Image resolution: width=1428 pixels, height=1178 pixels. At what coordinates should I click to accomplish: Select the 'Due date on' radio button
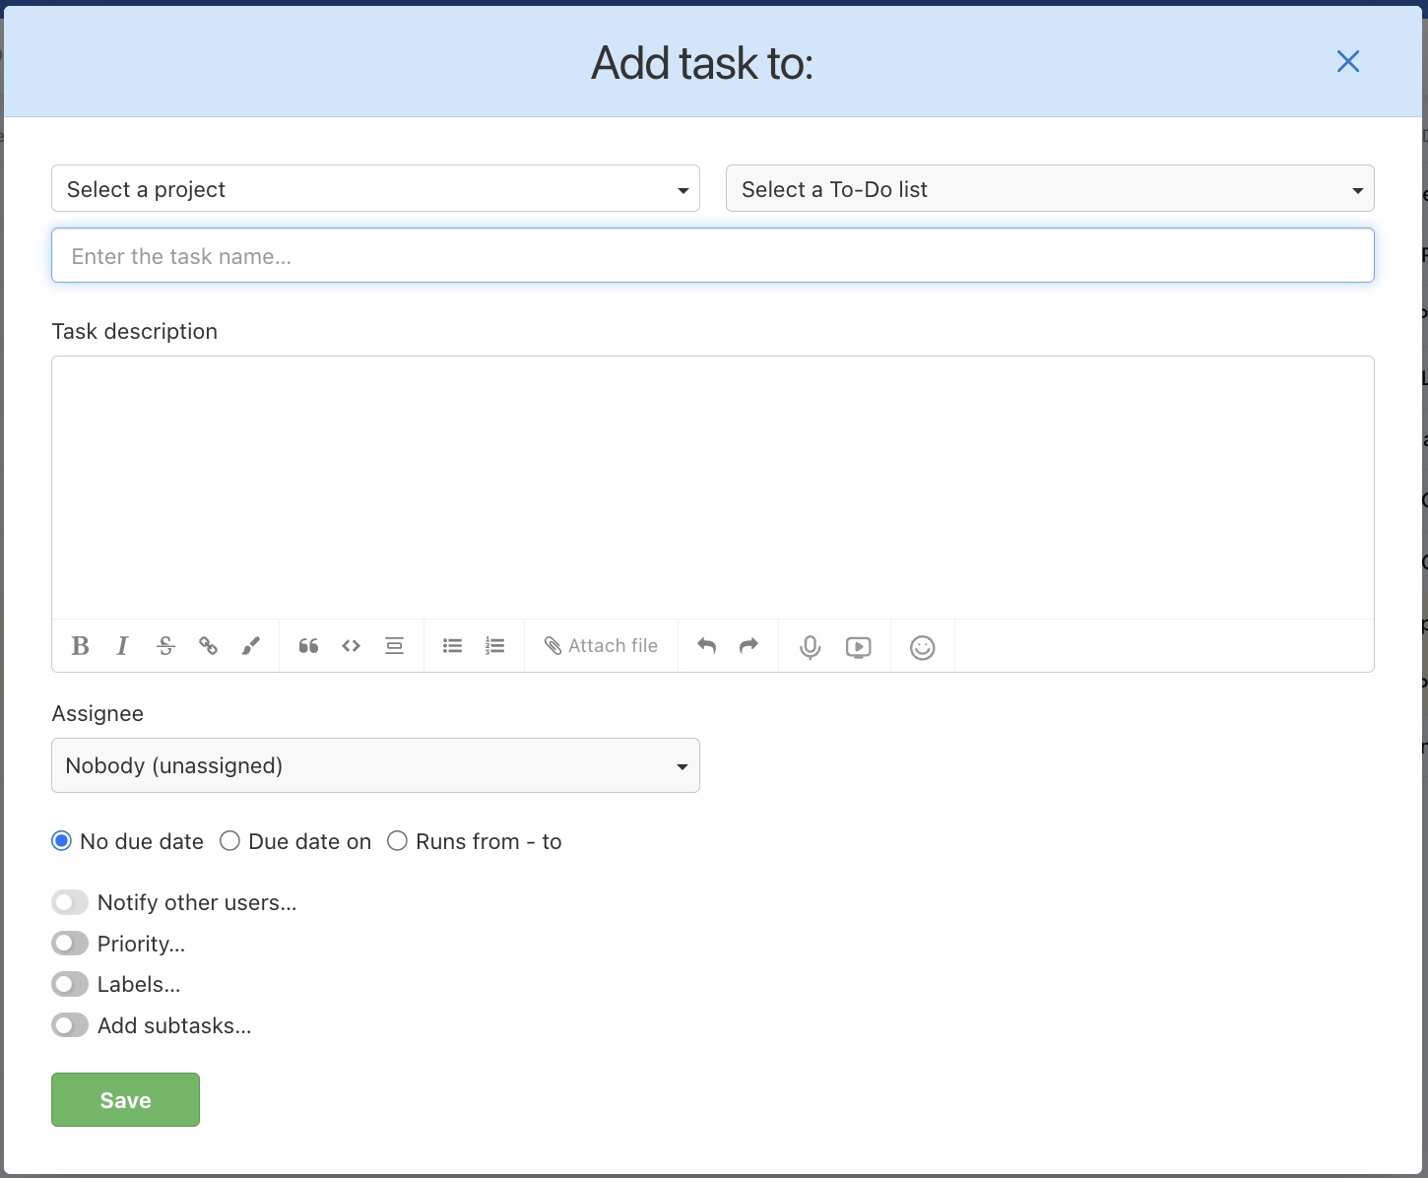click(229, 840)
